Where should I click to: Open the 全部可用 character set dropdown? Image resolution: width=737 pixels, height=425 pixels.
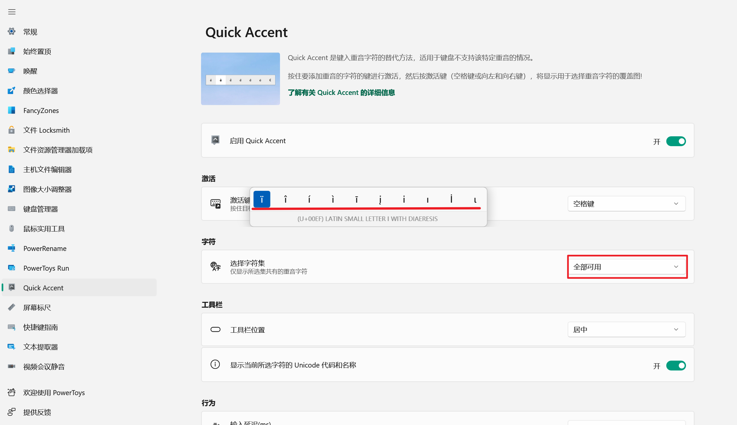[626, 267]
